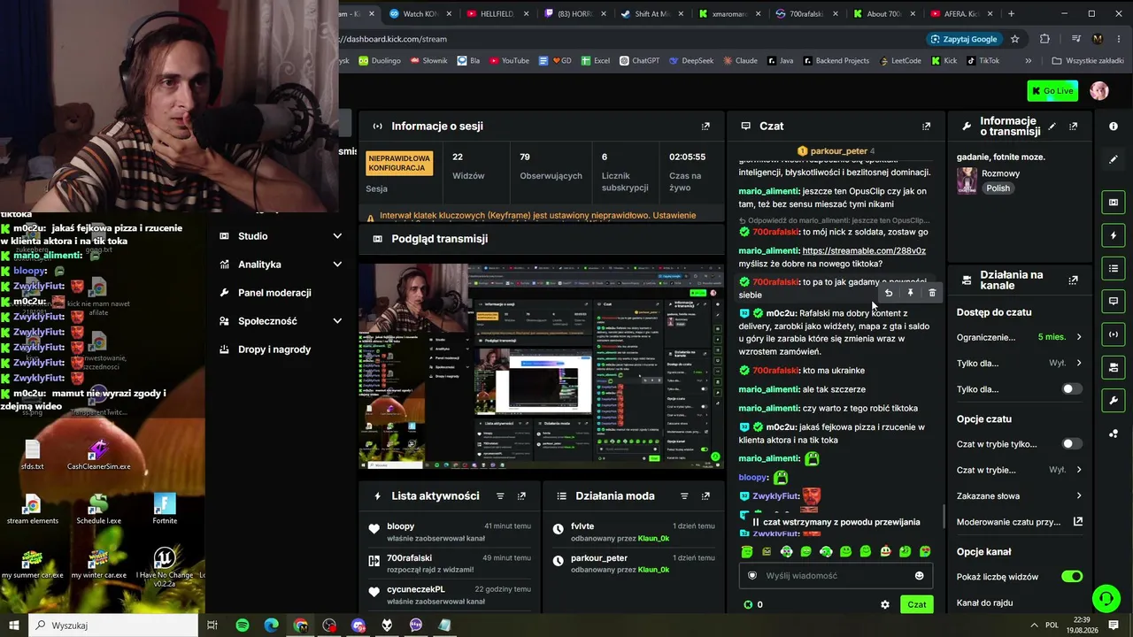Viewport: 1133px width, 637px height.
Task: Filter the Lista aktywności panel
Action: [x=500, y=496]
